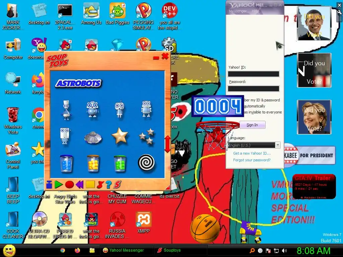Open the Messenger menu in Yahoo! Messenger

click(237, 11)
